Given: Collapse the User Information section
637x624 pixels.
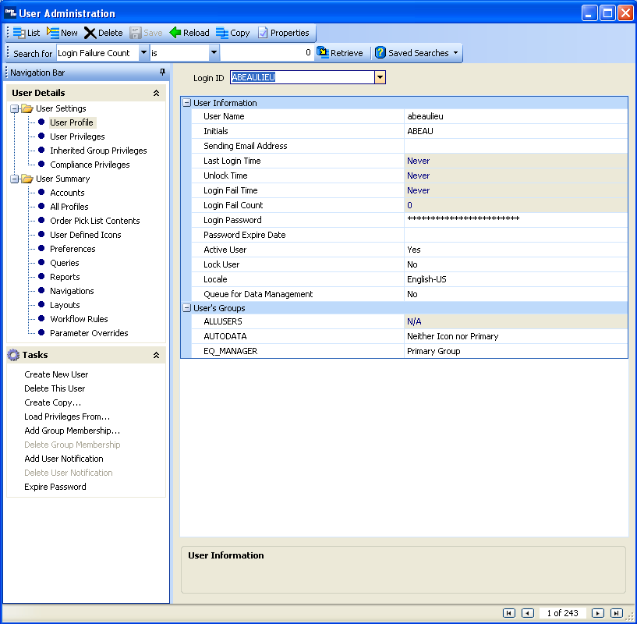Looking at the screenshot, I should 186,103.
